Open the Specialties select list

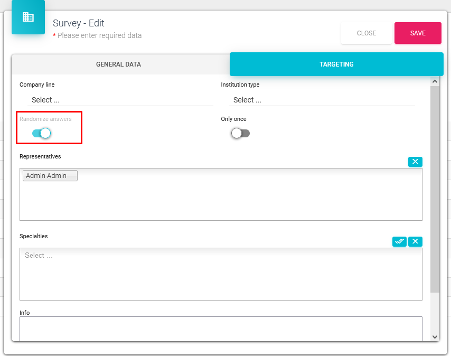pos(221,274)
